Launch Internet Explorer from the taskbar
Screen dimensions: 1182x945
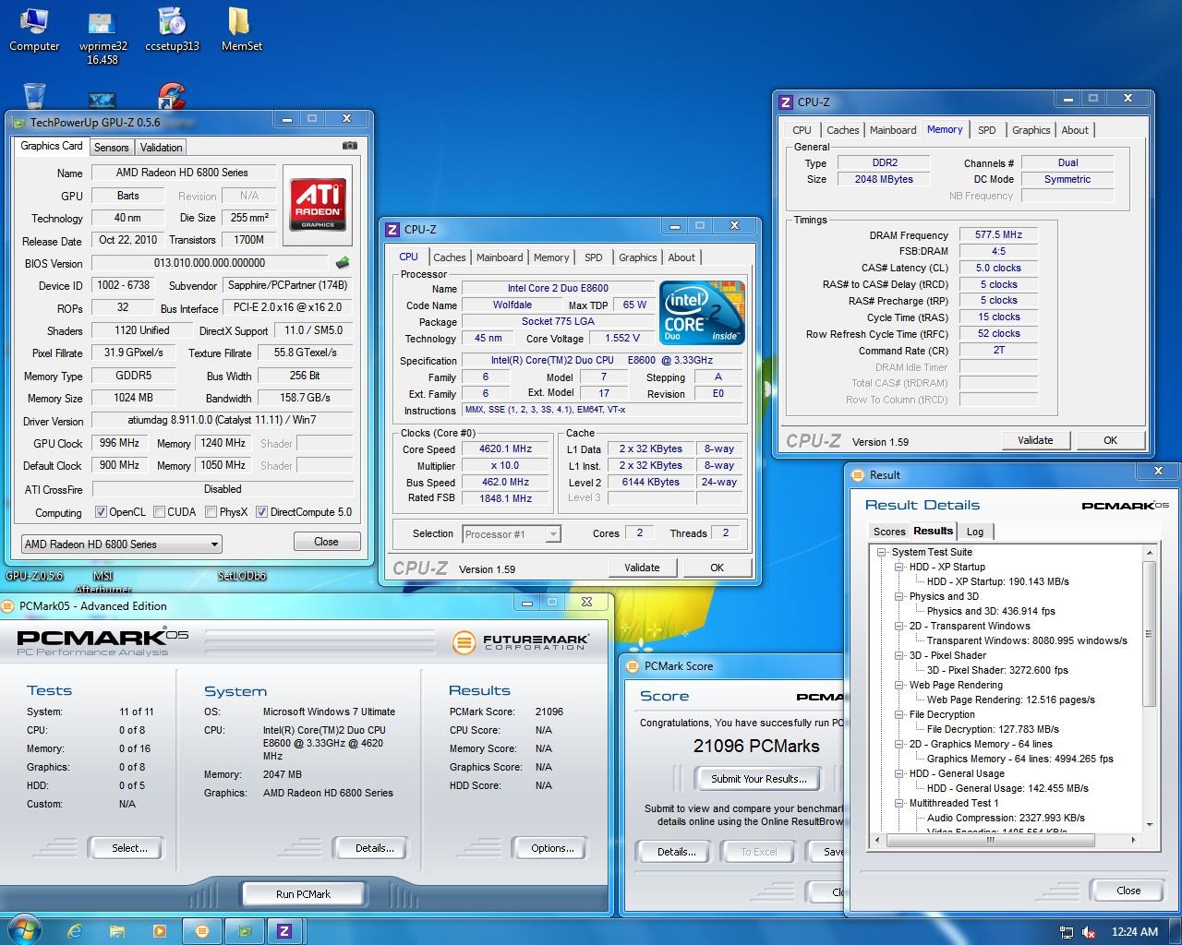76,931
